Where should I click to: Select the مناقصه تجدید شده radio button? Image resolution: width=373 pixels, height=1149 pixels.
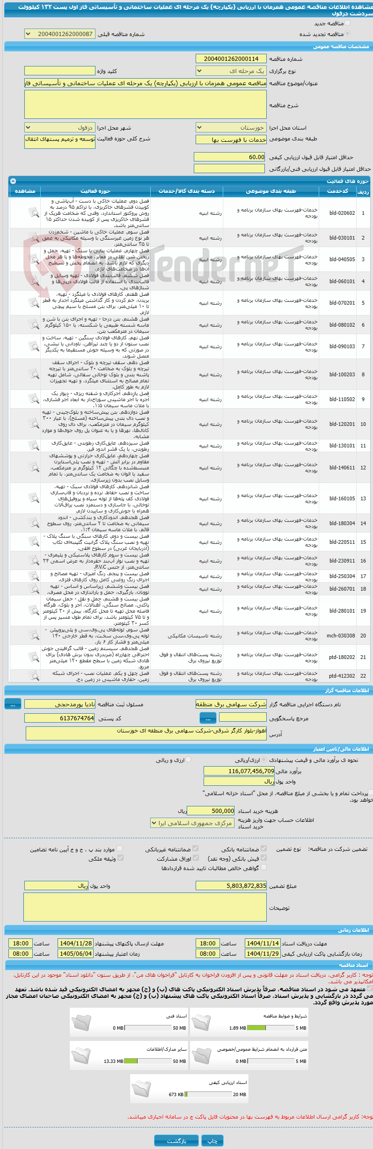click(x=347, y=34)
